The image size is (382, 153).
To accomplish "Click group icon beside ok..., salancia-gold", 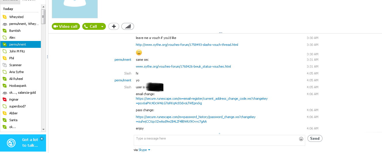I will click(5, 93).
